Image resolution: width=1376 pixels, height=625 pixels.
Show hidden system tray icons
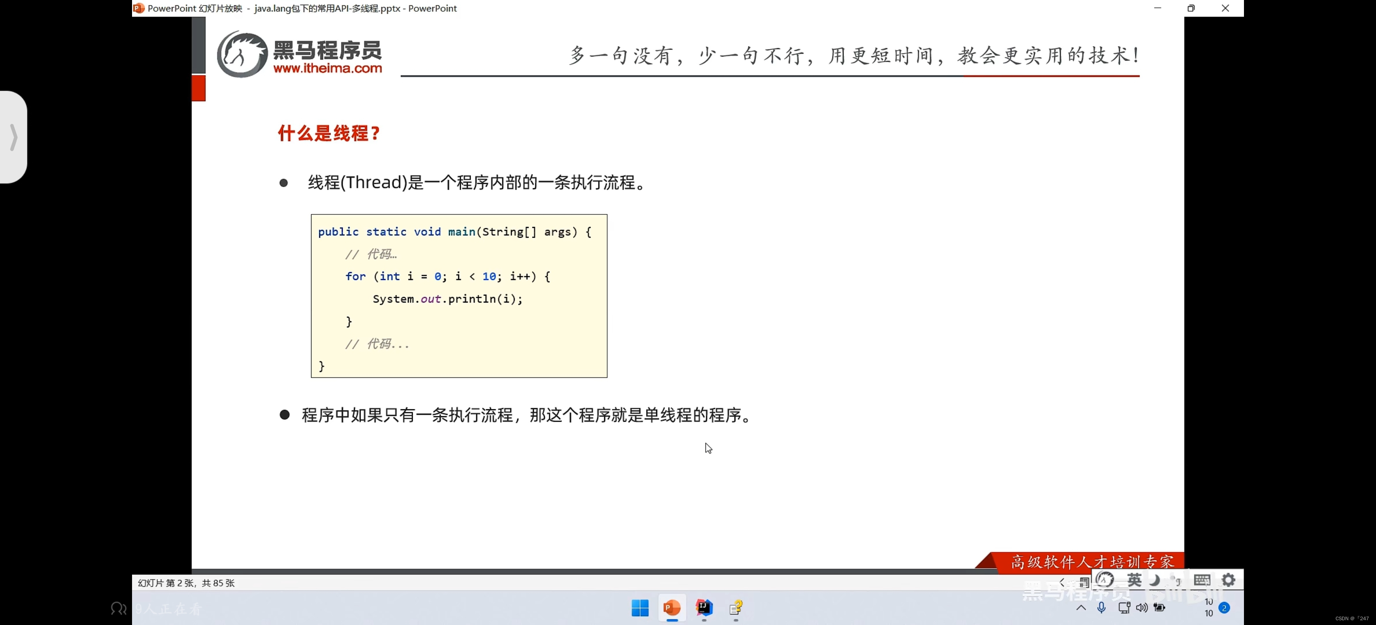[x=1081, y=608]
